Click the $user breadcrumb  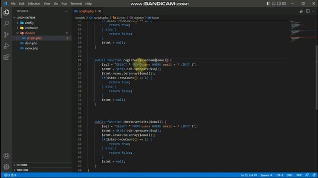tap(156, 18)
